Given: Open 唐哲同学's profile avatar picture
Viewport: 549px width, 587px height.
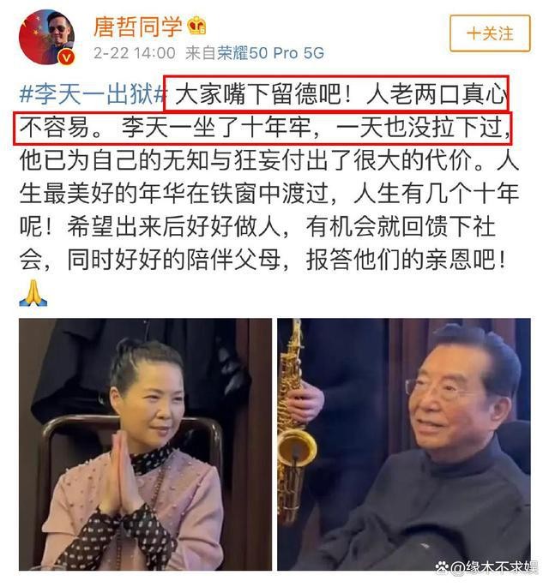Looking at the screenshot, I should tap(47, 37).
